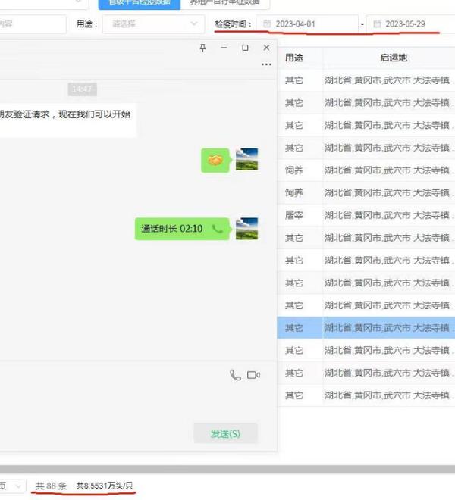The height and width of the screenshot is (500, 455).
Task: Click the '共 88 条' total records text
Action: point(51,486)
